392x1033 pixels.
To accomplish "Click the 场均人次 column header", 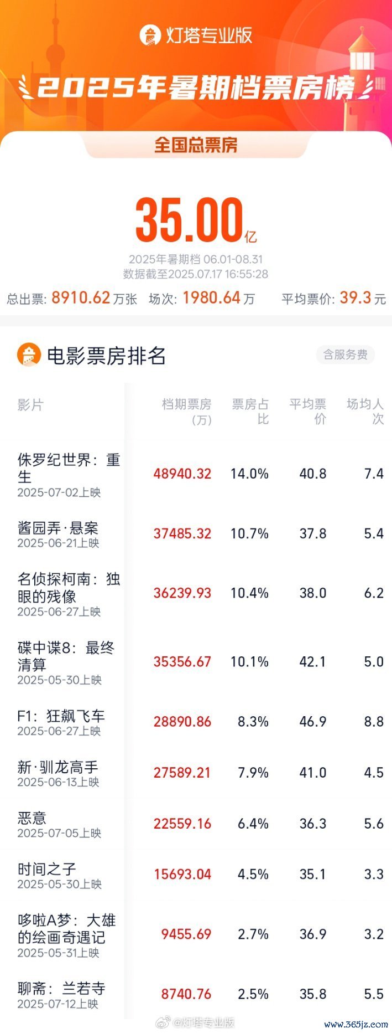I will (x=365, y=412).
